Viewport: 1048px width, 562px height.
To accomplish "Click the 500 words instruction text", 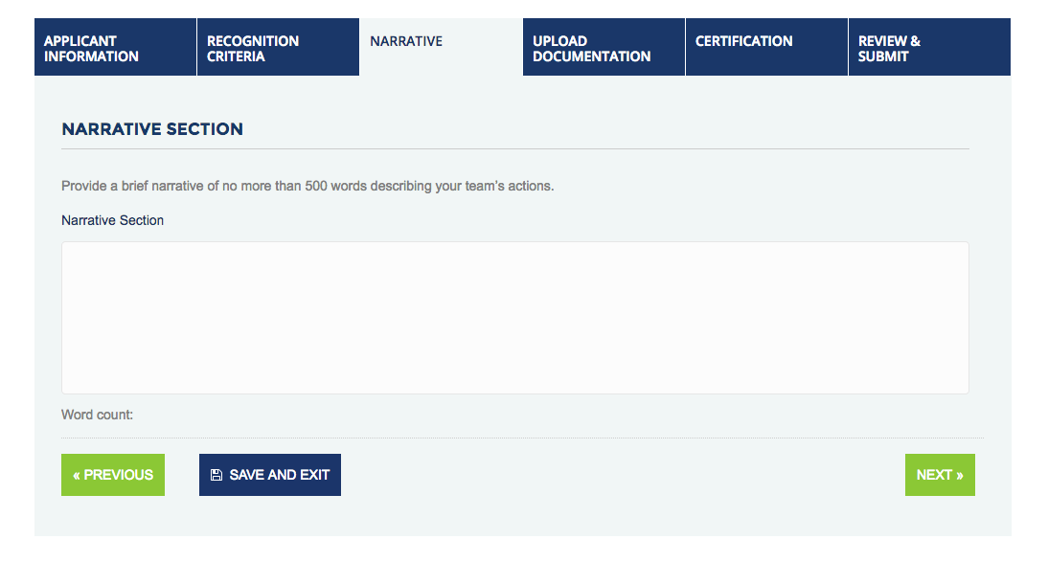I will point(308,187).
